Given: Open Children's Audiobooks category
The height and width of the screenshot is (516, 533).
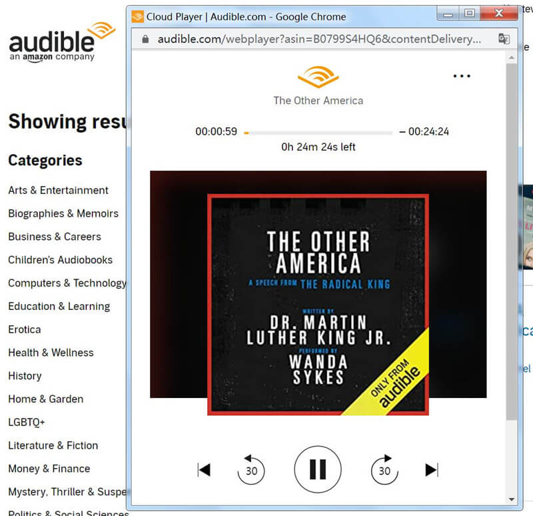Looking at the screenshot, I should pos(60,259).
